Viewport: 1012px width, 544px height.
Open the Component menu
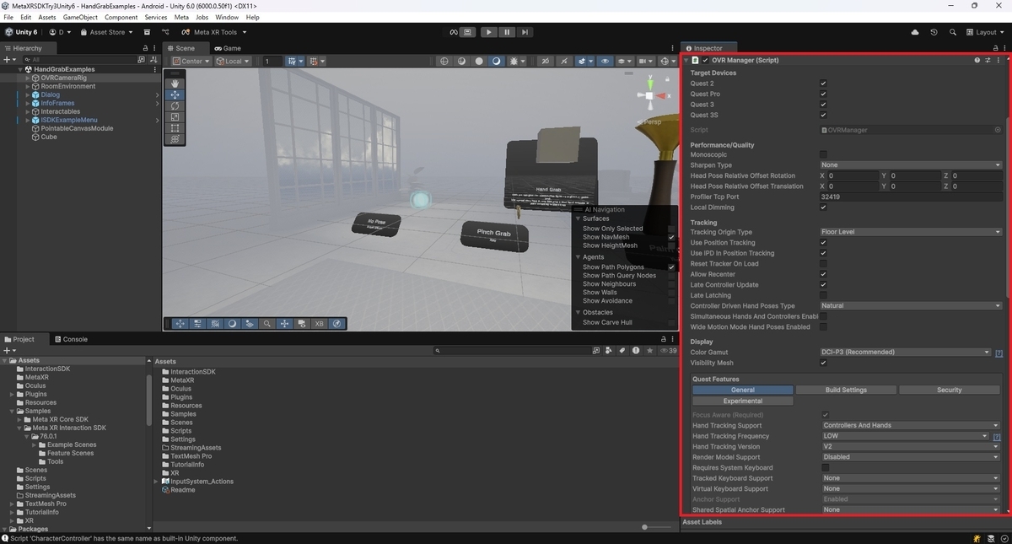121,17
